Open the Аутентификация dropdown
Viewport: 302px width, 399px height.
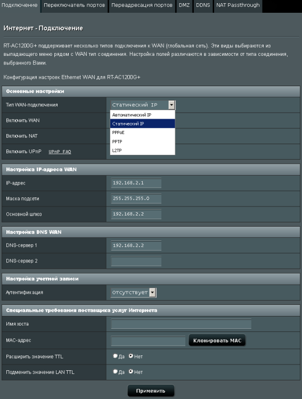[134, 293]
